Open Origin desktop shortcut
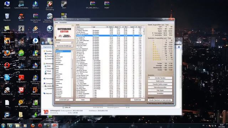Screen dimensions: 228x128 point(50,29)
